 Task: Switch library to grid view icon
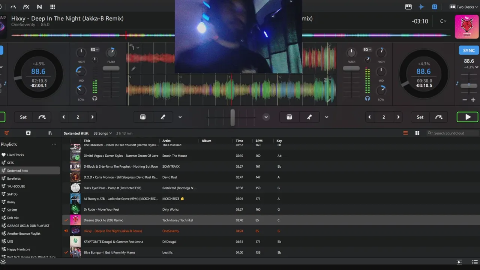(417, 133)
